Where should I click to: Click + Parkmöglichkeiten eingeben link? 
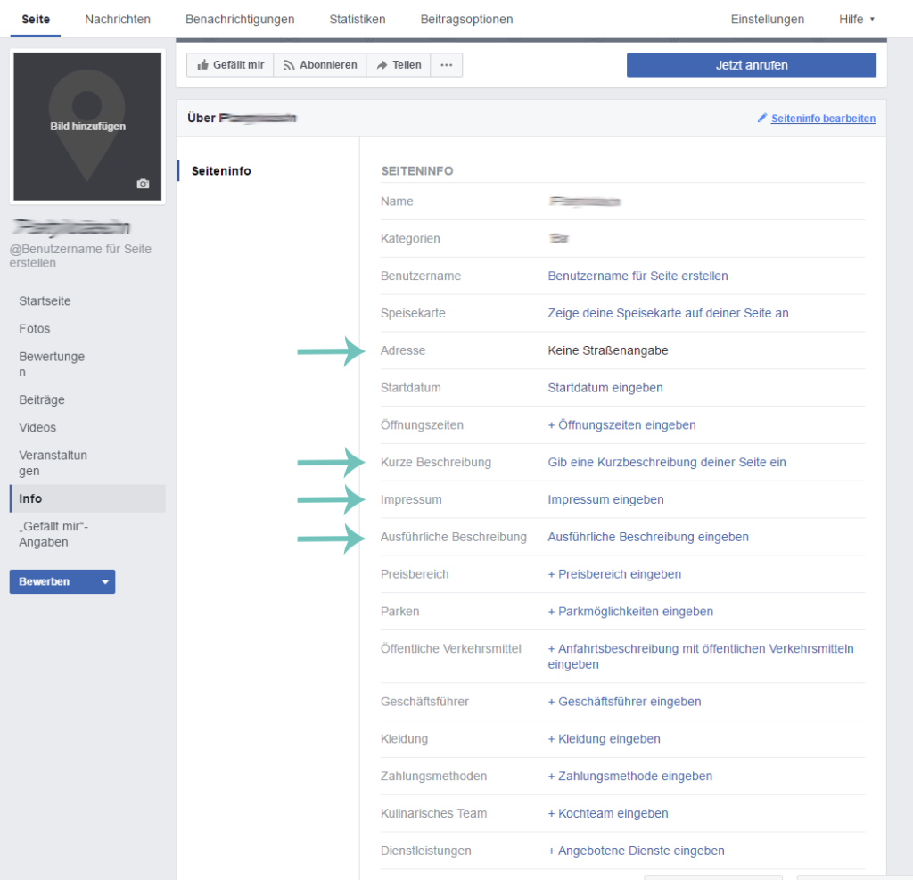tap(630, 612)
